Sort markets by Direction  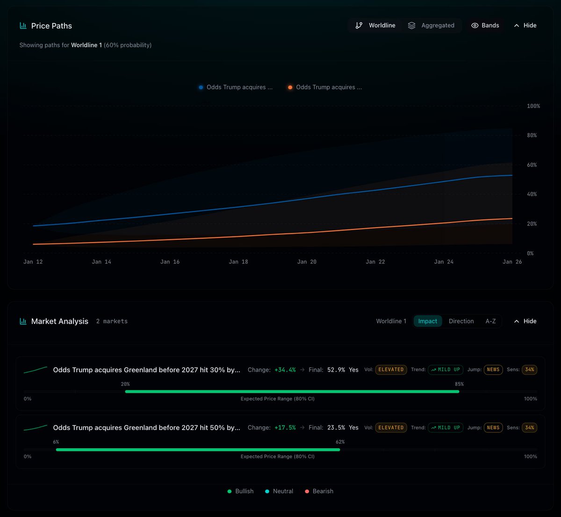point(461,321)
